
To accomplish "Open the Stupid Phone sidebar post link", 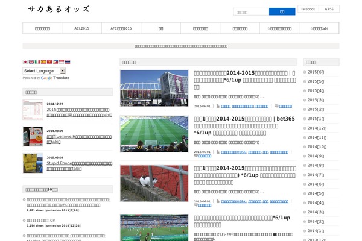I will 80,166.
